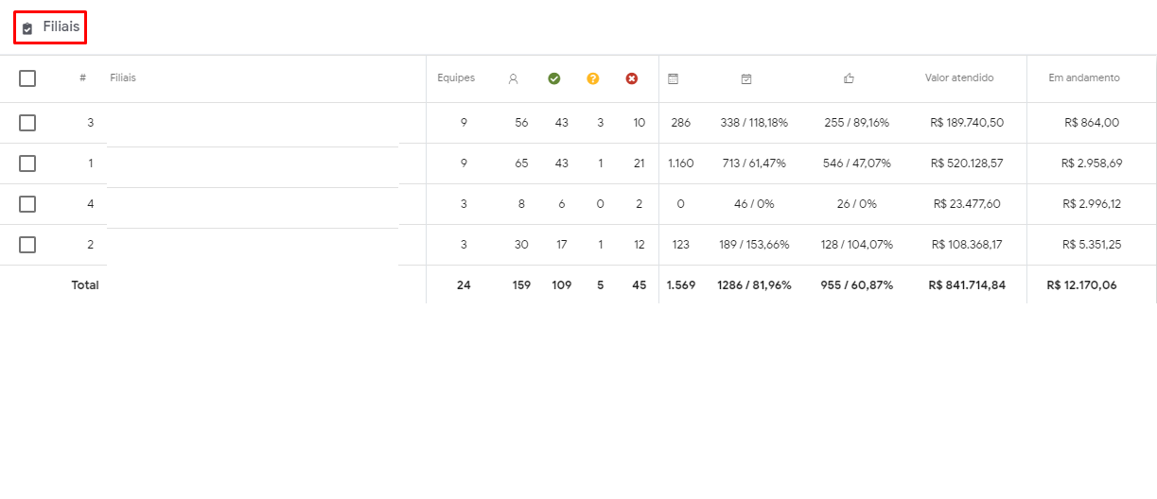The image size is (1157, 499).
Task: Click the calendar-check icon column header
Action: pyautogui.click(x=746, y=79)
